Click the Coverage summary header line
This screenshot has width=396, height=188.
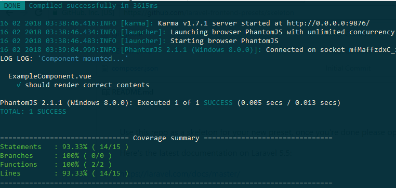point(166,138)
